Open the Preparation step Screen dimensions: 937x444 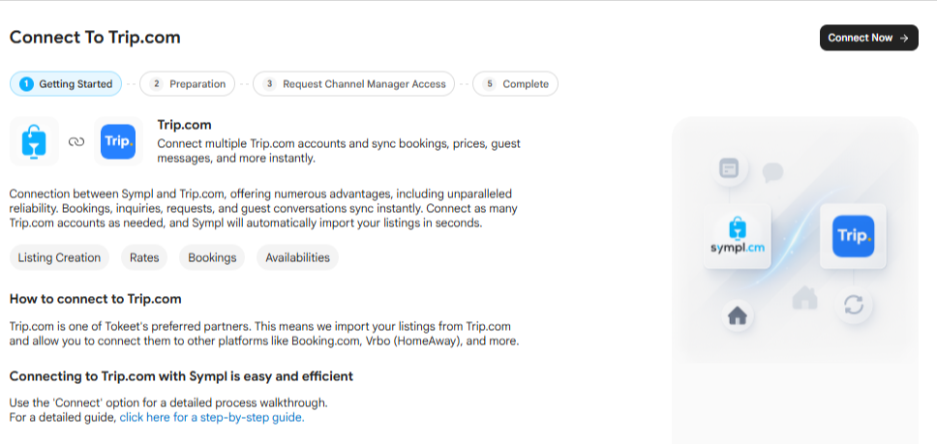pyautogui.click(x=188, y=84)
